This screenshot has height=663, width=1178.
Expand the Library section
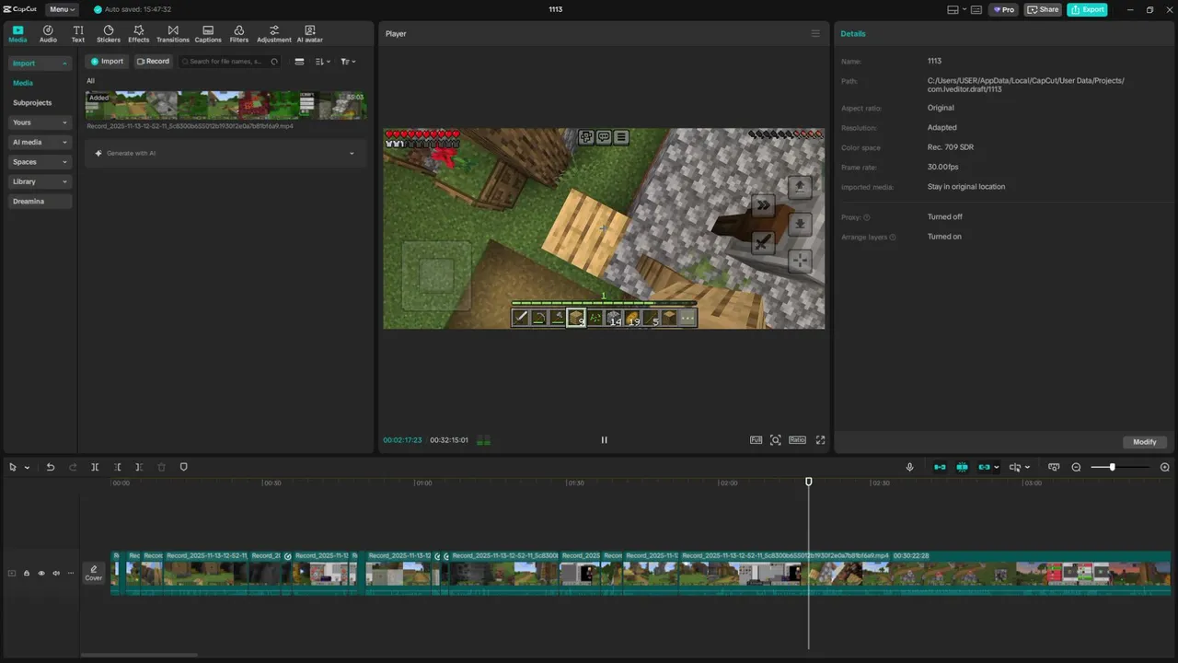(x=40, y=181)
